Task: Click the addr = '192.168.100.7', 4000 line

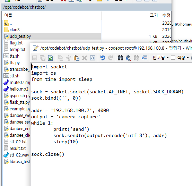Action: [70, 110]
